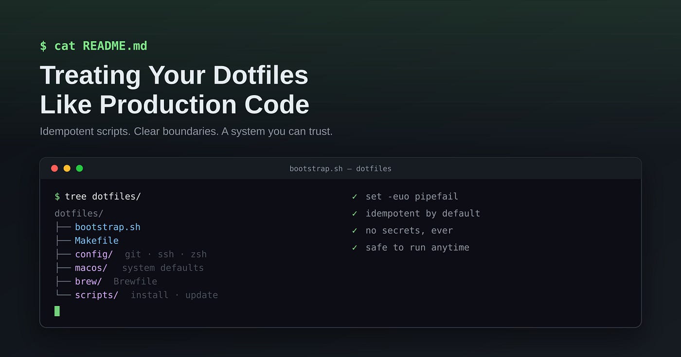Click the green maximize traffic light
The width and height of the screenshot is (681, 357).
80,169
